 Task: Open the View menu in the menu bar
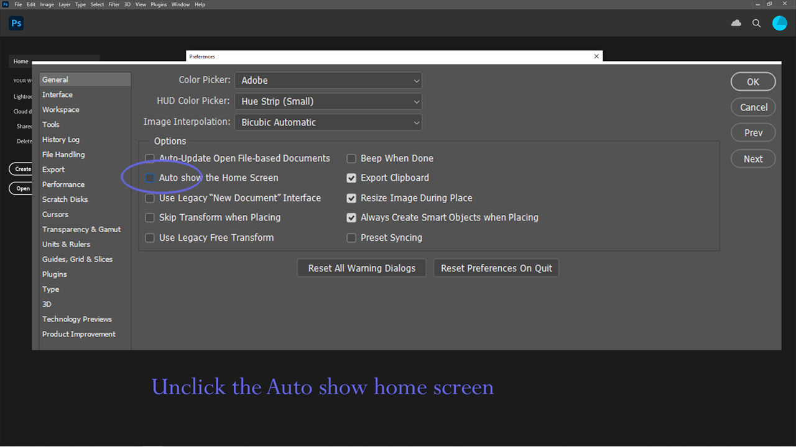pos(141,4)
